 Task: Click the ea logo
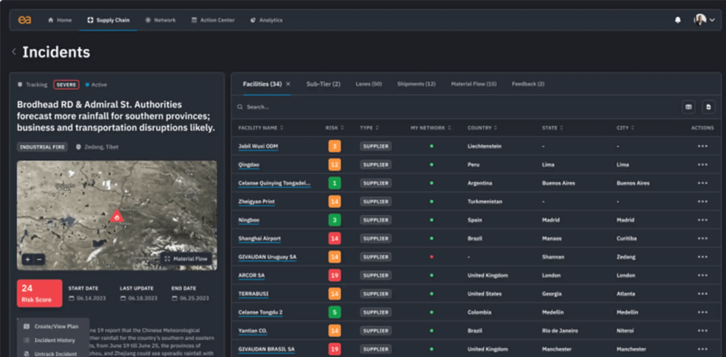pyautogui.click(x=25, y=21)
